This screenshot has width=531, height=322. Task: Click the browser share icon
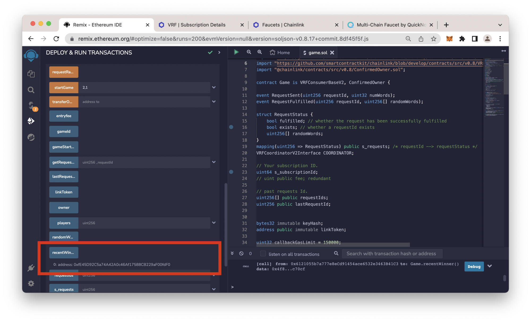pos(421,39)
